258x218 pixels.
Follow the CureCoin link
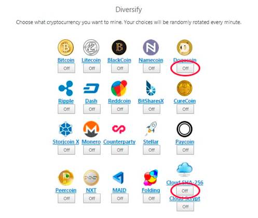185,101
